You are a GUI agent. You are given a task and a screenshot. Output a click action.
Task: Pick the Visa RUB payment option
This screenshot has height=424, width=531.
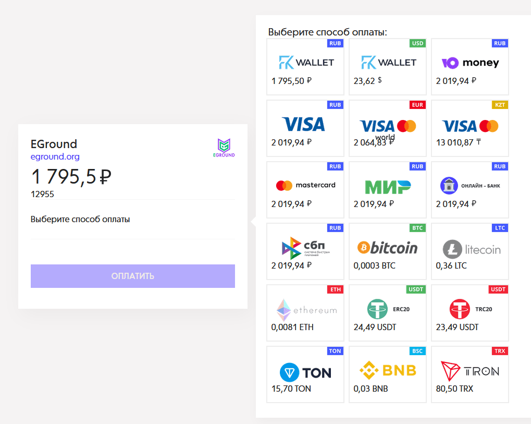tap(305, 128)
